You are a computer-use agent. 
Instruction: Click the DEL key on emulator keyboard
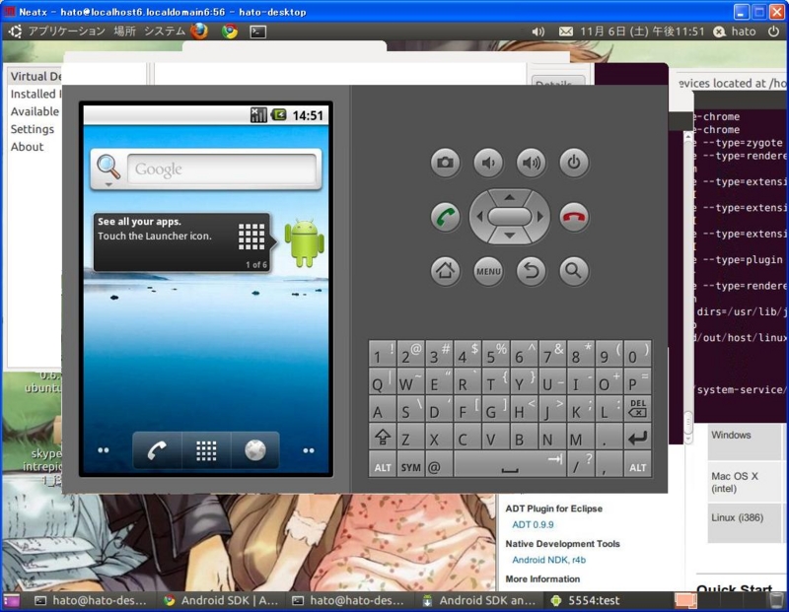(637, 408)
